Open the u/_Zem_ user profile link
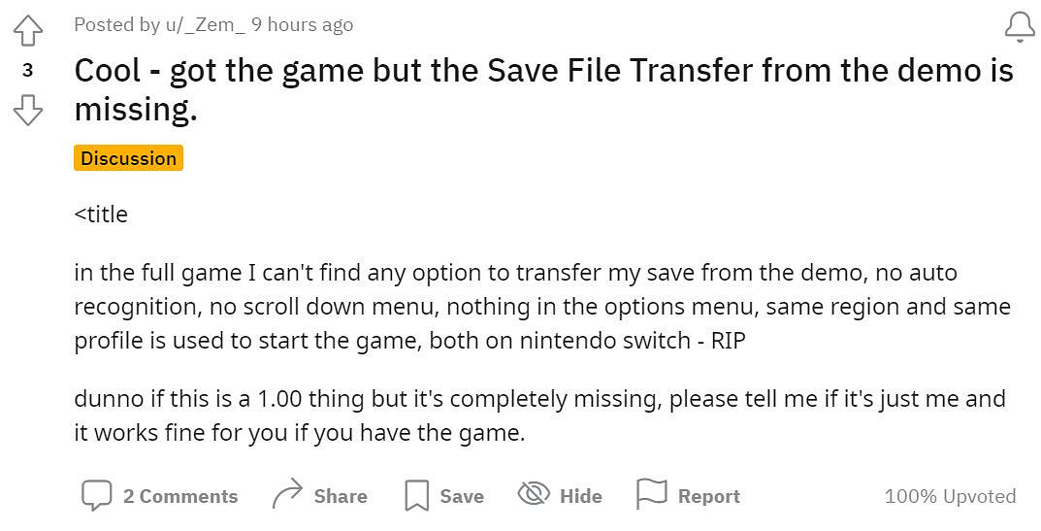 coord(202,25)
